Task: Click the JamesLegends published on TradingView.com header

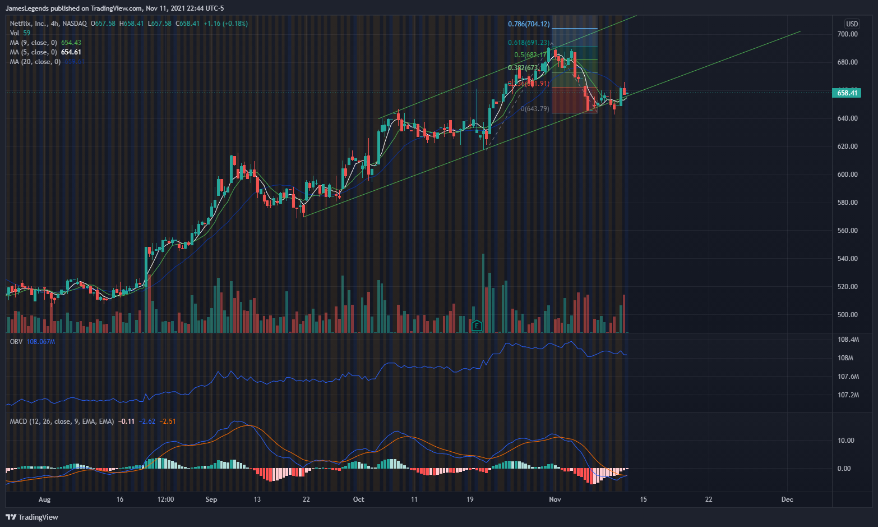Action: tap(114, 8)
